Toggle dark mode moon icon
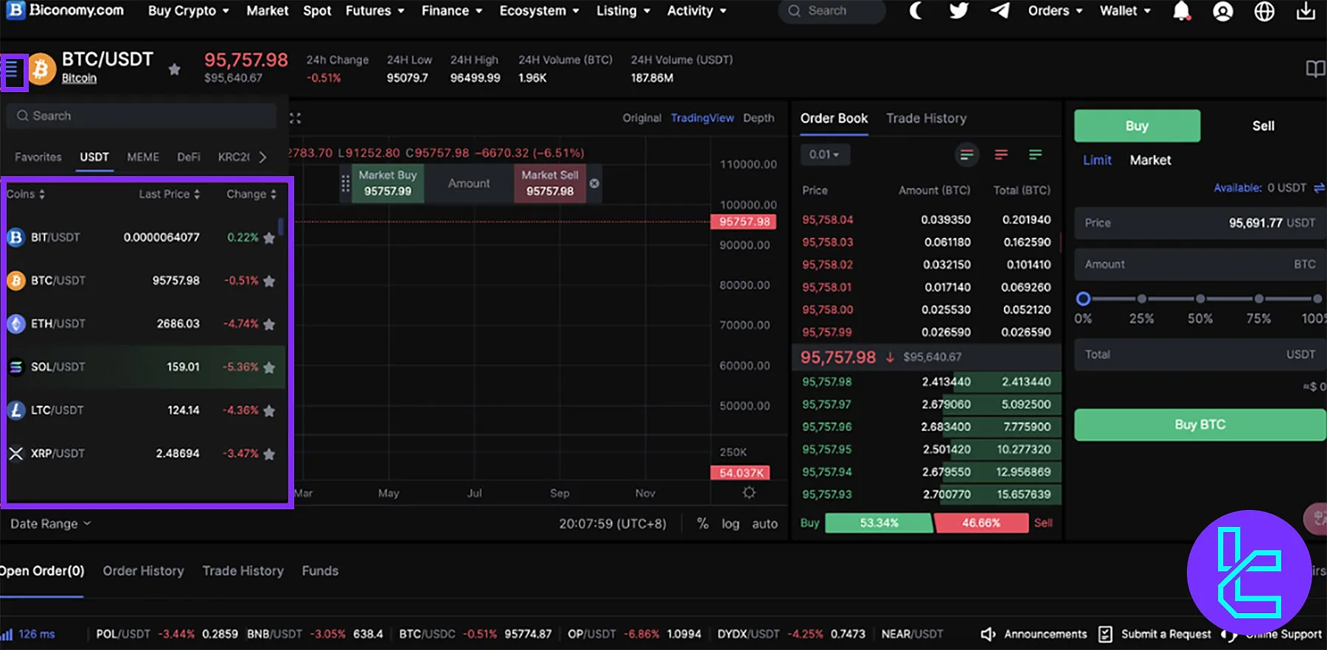 pyautogui.click(x=915, y=11)
